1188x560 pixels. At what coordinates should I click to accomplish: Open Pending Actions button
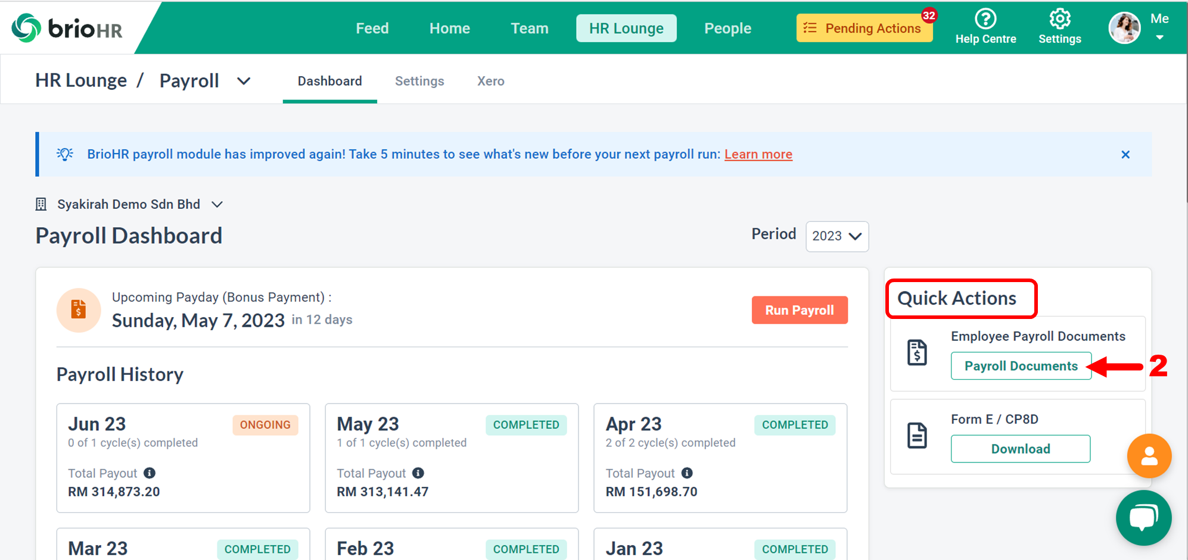pos(864,28)
